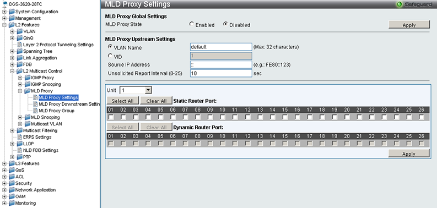Open the Unit dropdown list

click(149, 90)
